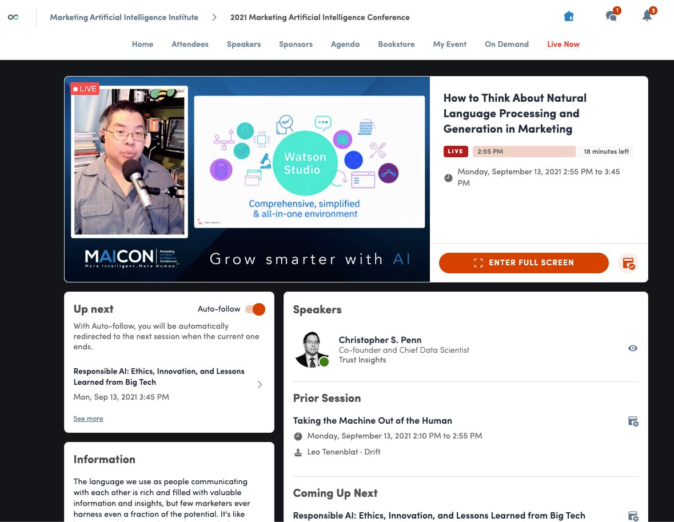The image size is (674, 522).
Task: Open the blue home icon
Action: click(569, 17)
